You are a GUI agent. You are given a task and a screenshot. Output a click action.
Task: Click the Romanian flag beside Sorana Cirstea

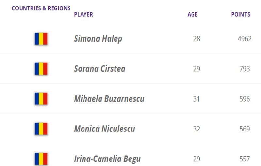point(41,69)
